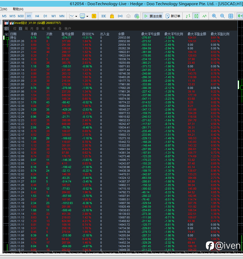This screenshot has width=243, height=259.
Task: Switch to the 季 quarterly tab
Action: click(37, 29)
